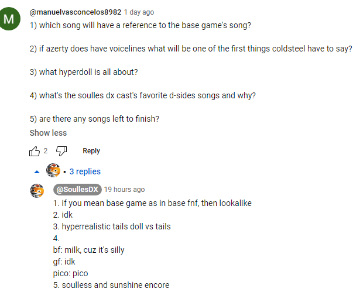This screenshot has height=292, width=353.
Task: Toggle the "3 replies" thread
Action: (x=85, y=171)
